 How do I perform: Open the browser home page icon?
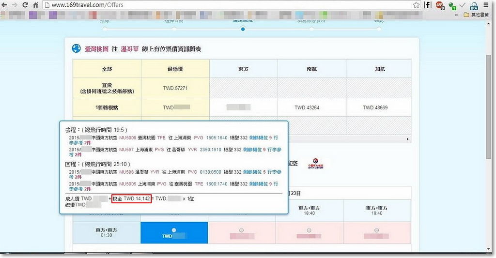point(36,5)
